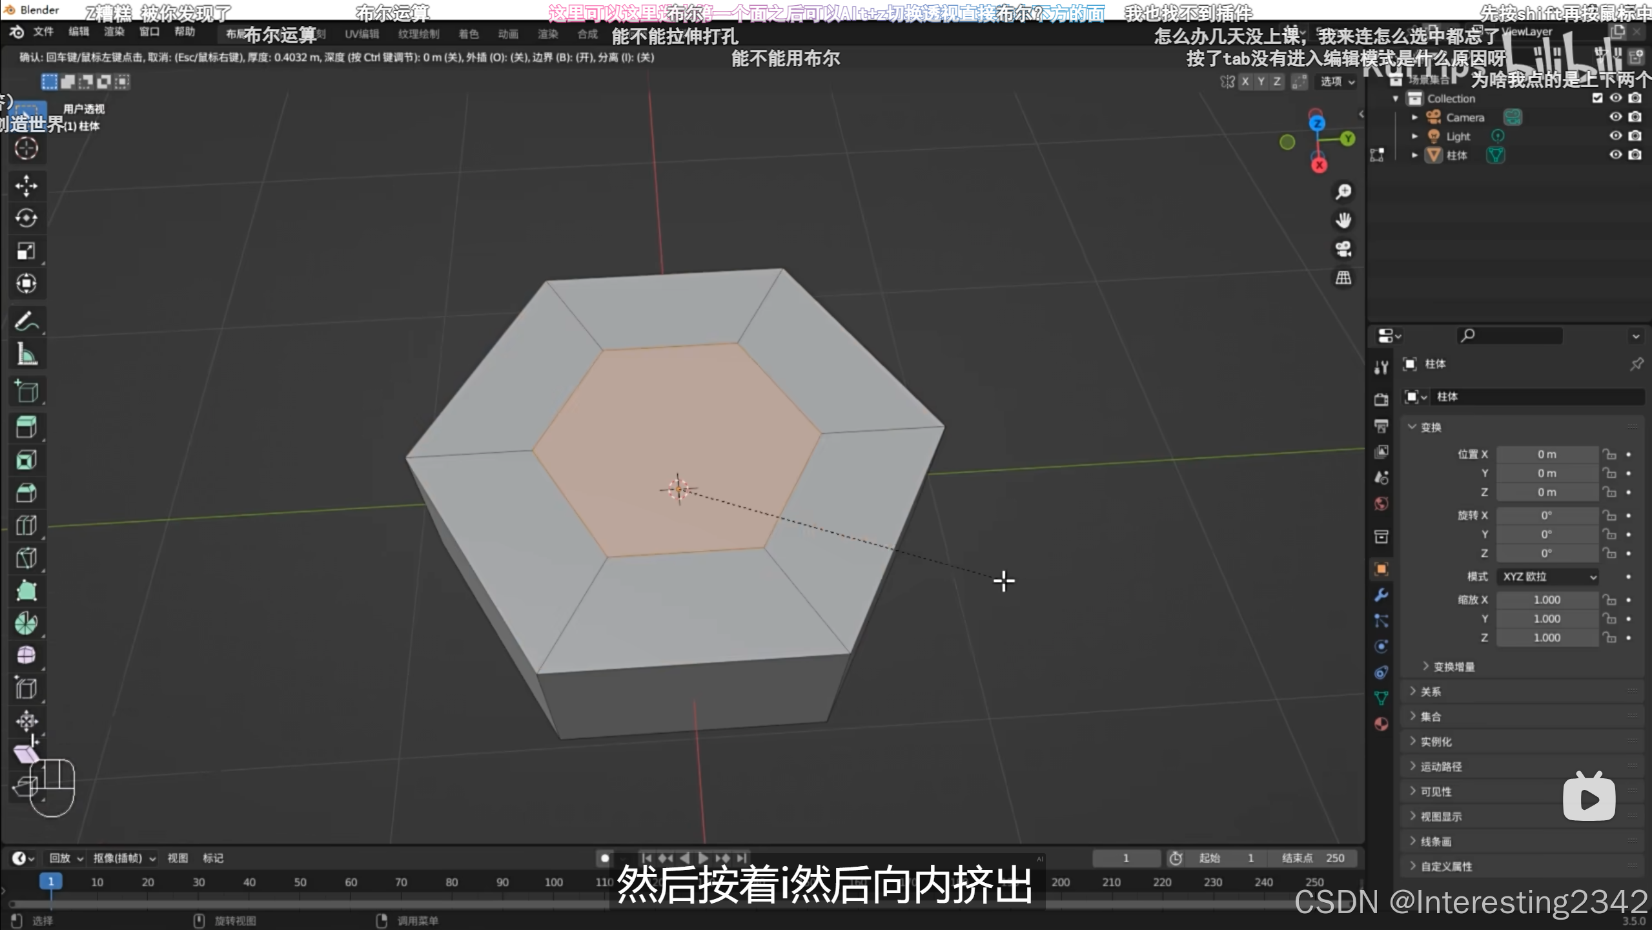Select the Move tool in toolbar
The width and height of the screenshot is (1652, 930).
(26, 185)
